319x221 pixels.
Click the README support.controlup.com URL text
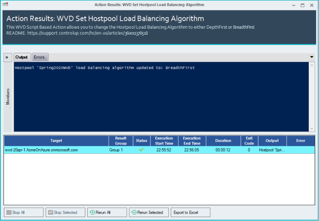coord(88,33)
